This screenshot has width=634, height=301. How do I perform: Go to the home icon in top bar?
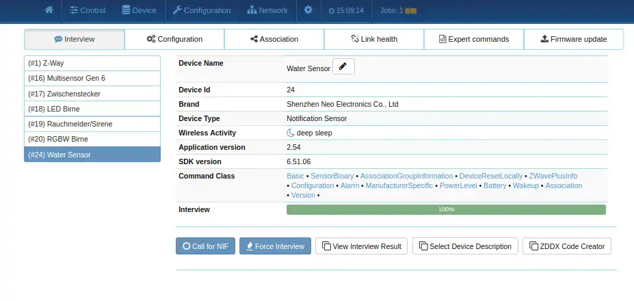tap(49, 10)
